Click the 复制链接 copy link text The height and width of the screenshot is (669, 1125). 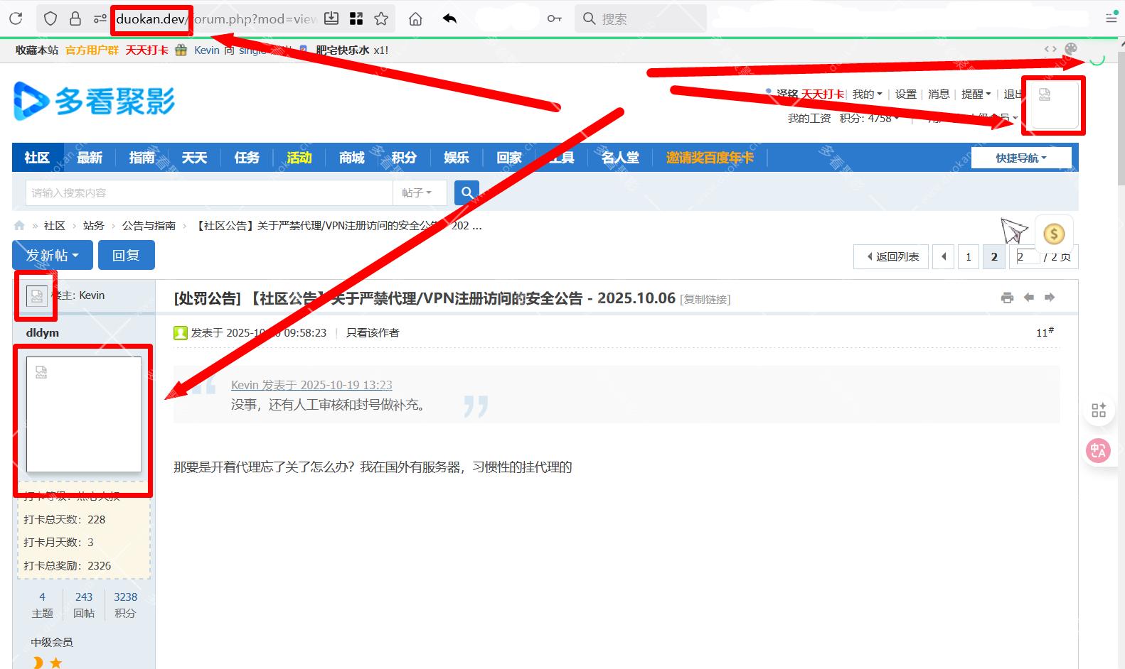(705, 299)
